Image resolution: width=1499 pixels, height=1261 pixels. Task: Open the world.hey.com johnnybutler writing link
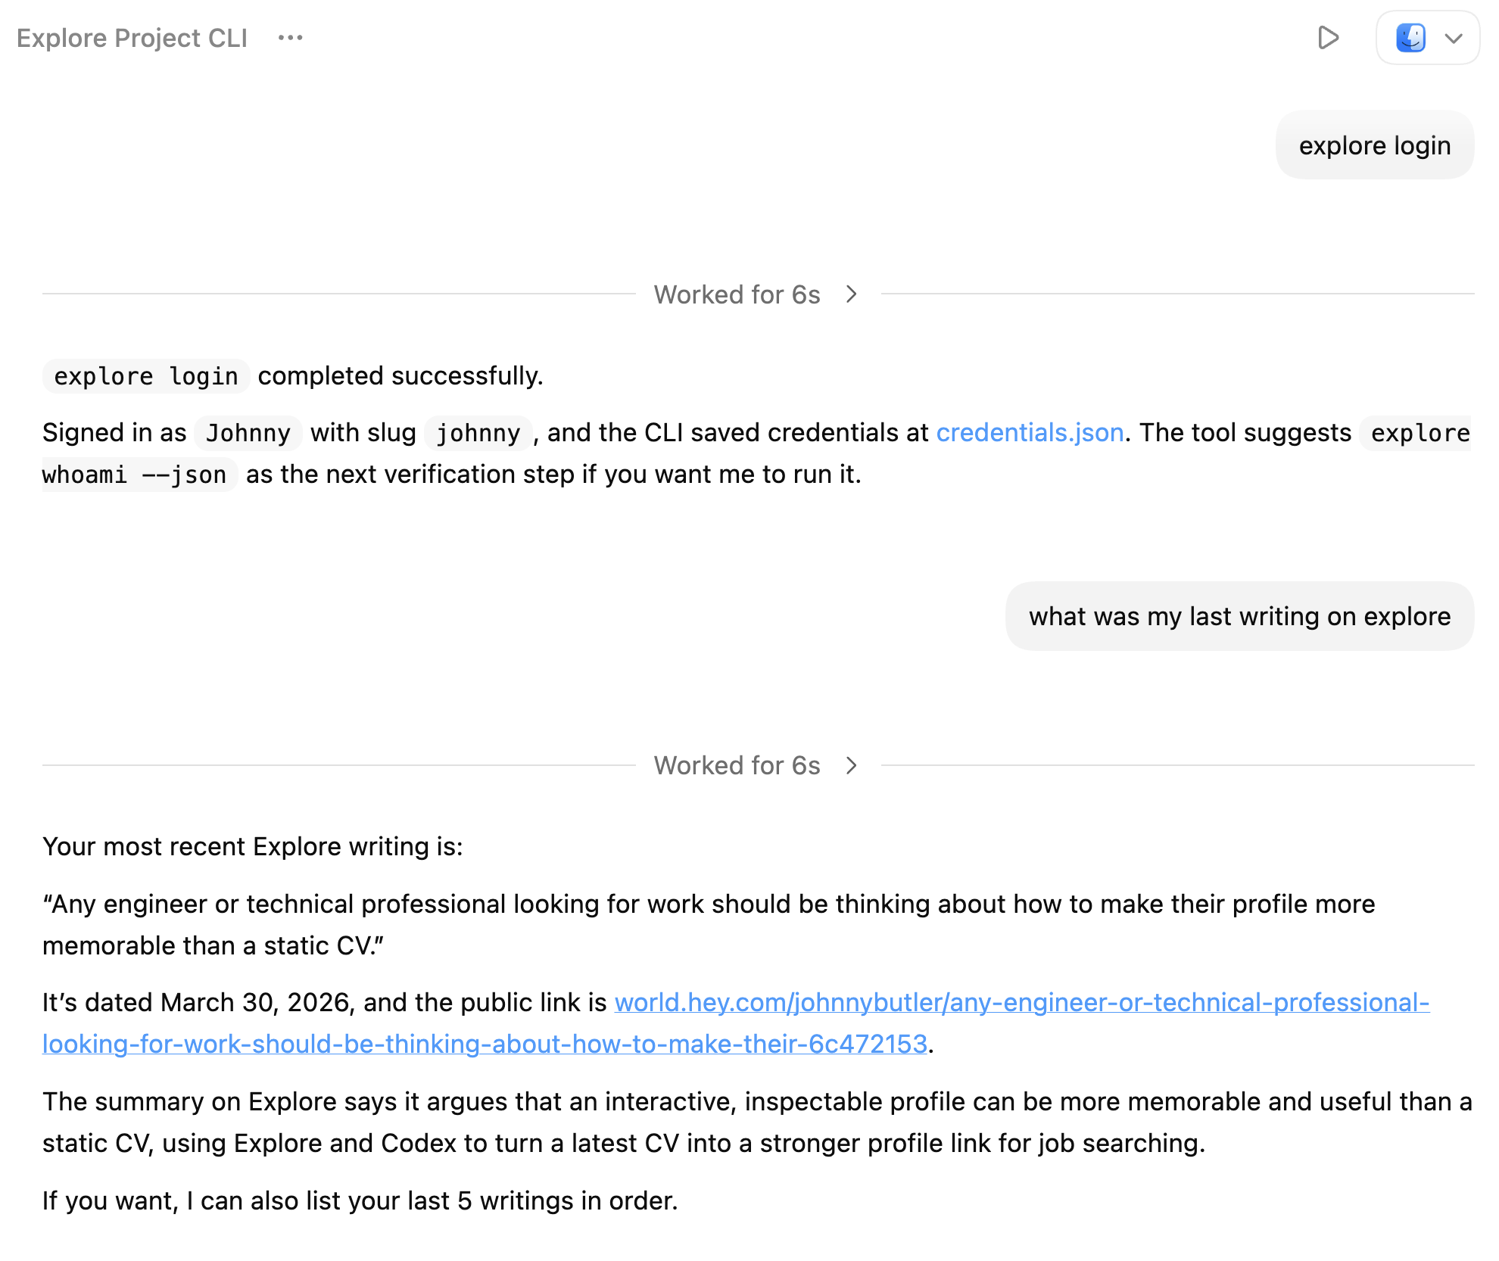[x=1021, y=1002]
